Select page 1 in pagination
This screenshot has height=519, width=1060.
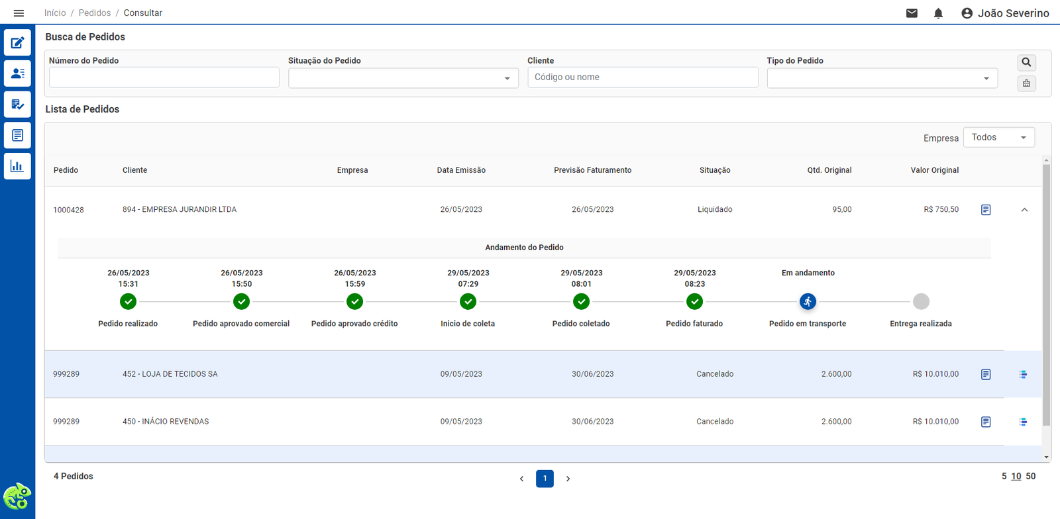pos(545,479)
